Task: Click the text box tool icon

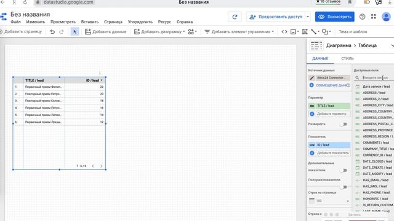Action: pos(305,32)
